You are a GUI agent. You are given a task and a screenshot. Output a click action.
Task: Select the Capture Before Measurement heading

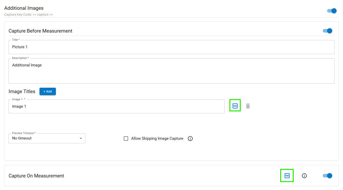[x=41, y=31]
